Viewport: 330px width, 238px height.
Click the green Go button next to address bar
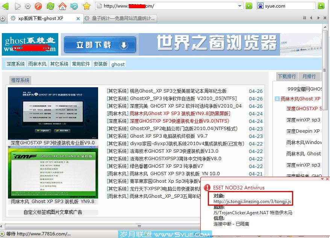point(249,6)
